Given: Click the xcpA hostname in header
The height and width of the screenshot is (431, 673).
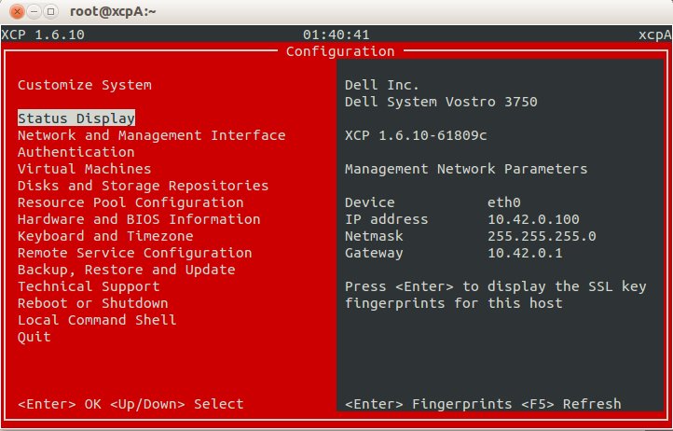Looking at the screenshot, I should [655, 35].
